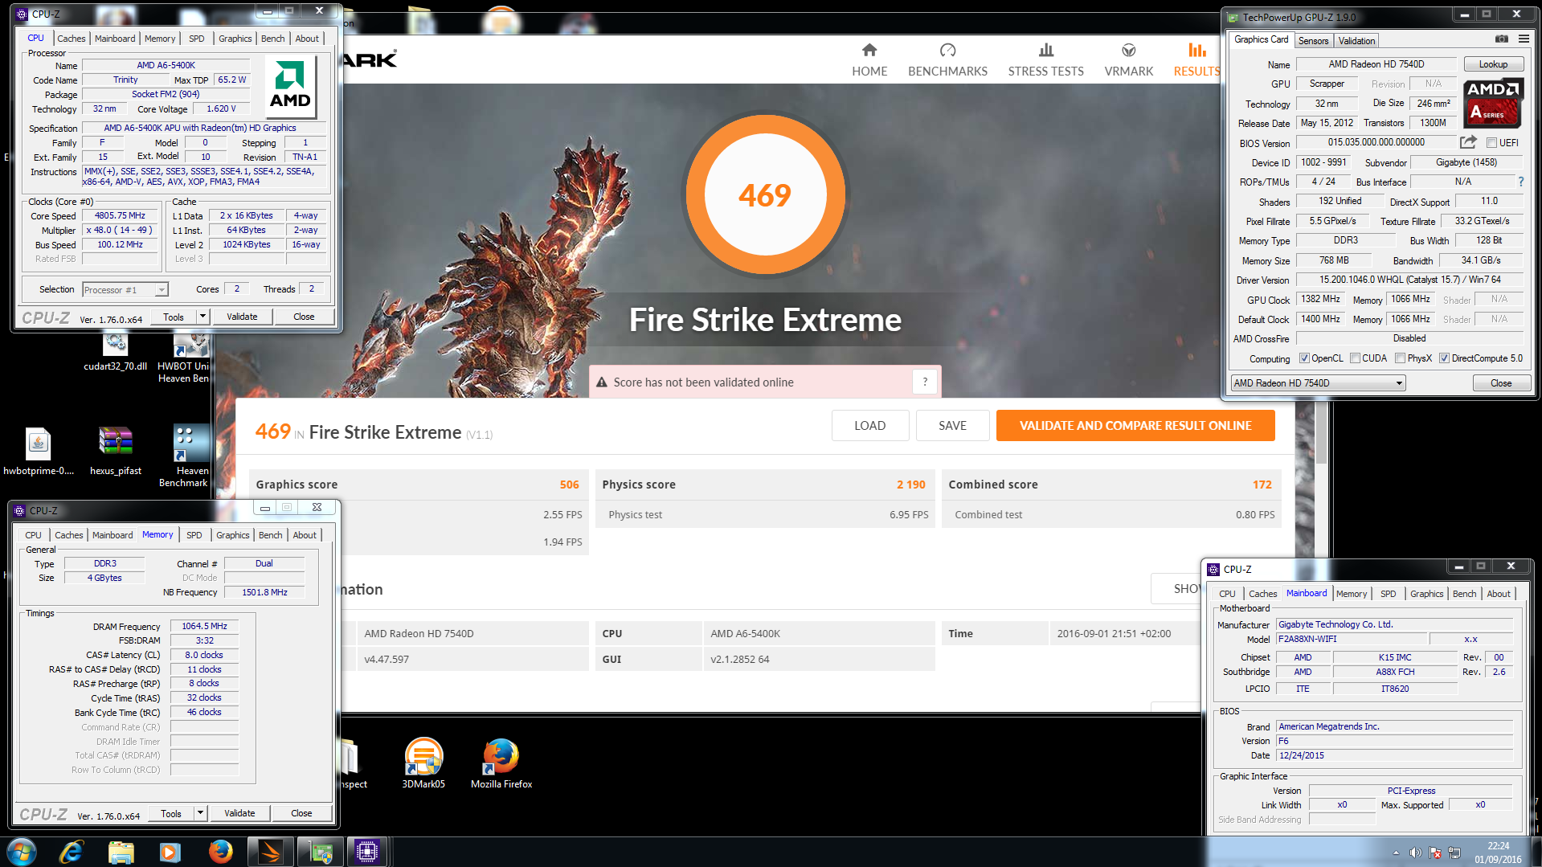1542x867 pixels.
Task: Click the BIOS export share icon in GPU-Z
Action: [1468, 142]
